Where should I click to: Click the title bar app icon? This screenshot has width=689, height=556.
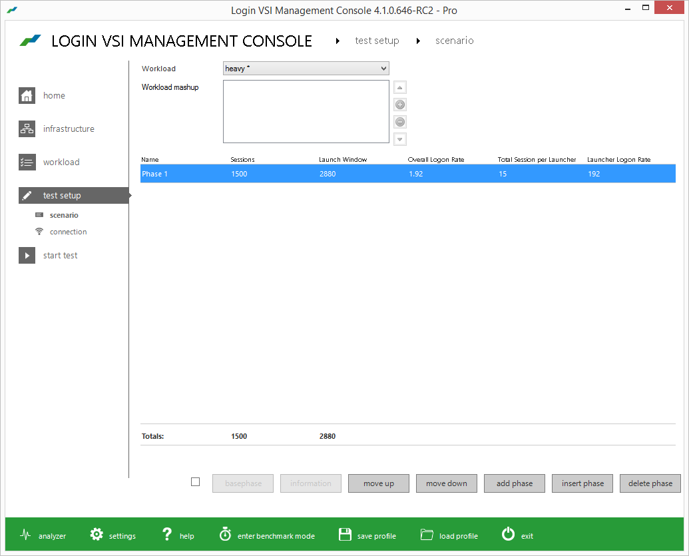click(12, 10)
